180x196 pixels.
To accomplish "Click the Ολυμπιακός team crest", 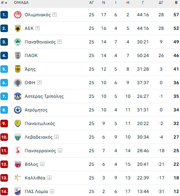I will click(18, 15).
